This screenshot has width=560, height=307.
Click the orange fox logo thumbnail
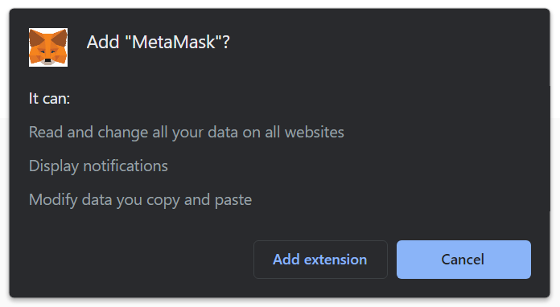48,47
